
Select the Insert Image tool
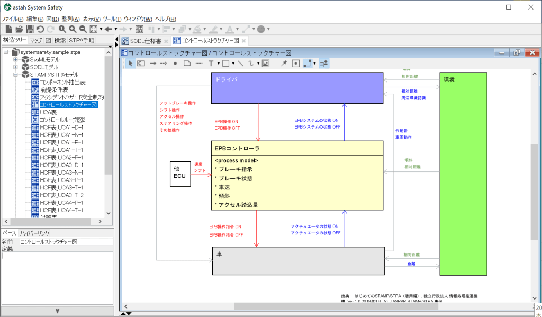click(266, 63)
